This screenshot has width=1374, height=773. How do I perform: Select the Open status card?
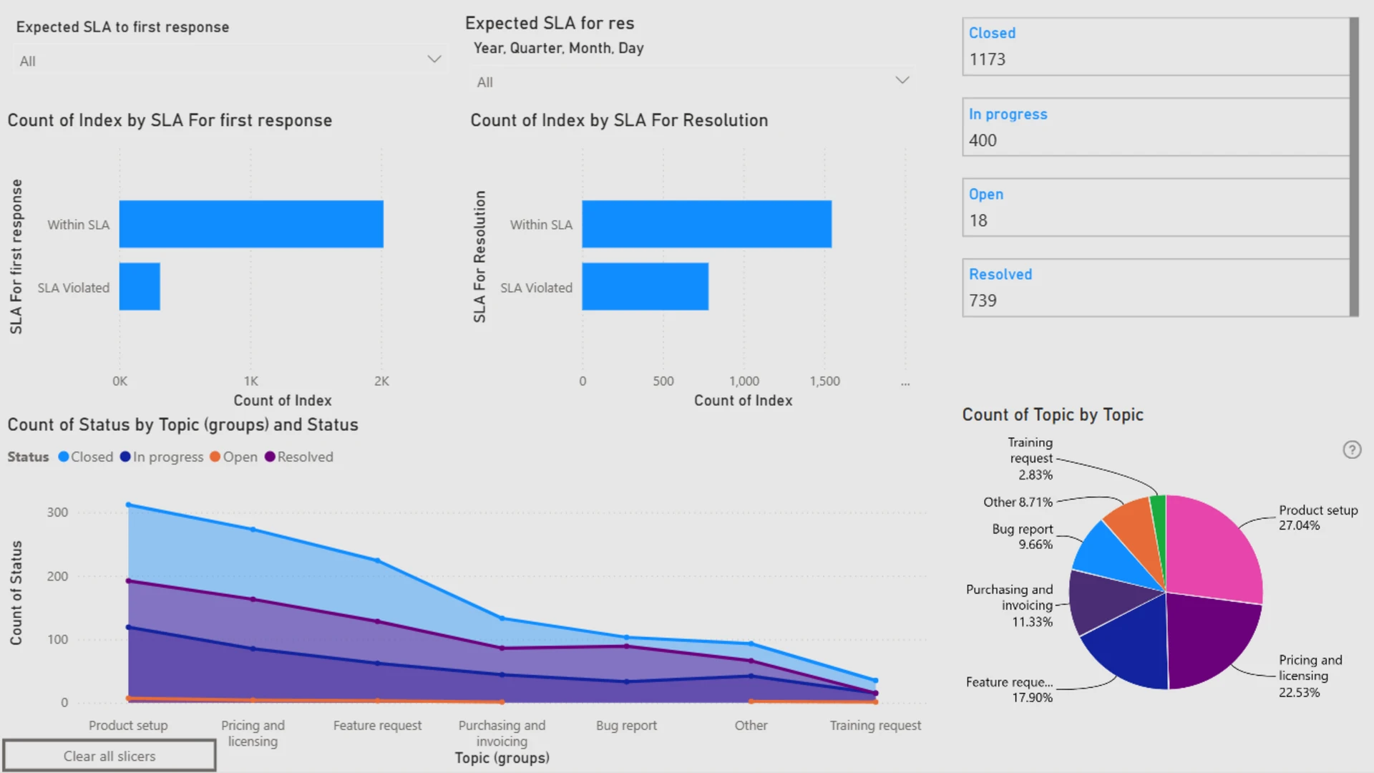click(x=1155, y=208)
